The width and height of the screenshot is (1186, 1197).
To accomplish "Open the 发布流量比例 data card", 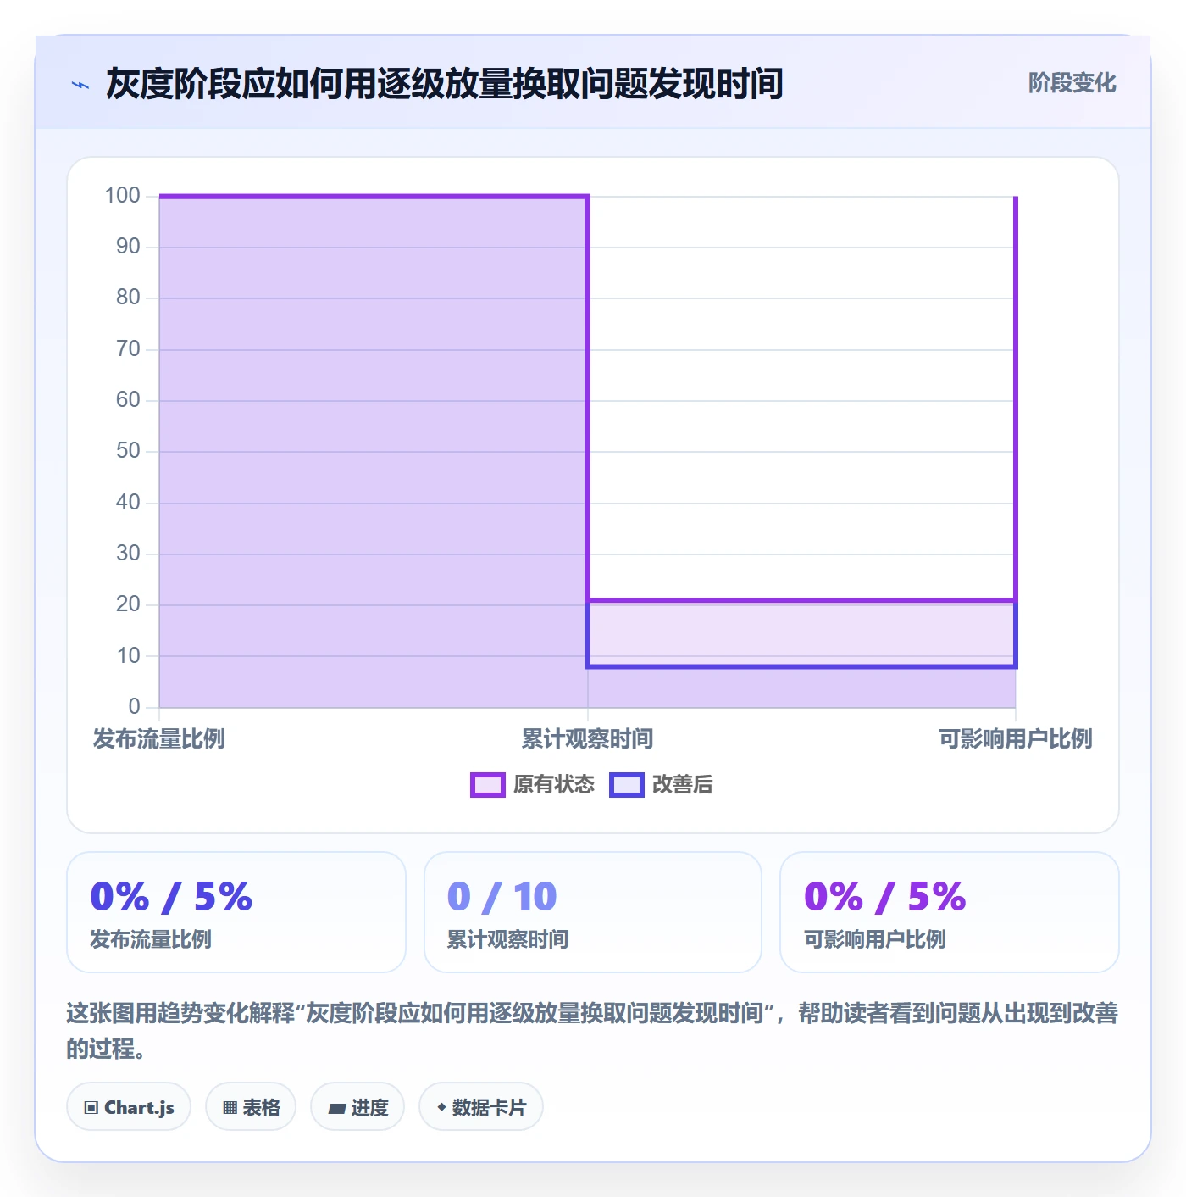I will pos(236,912).
